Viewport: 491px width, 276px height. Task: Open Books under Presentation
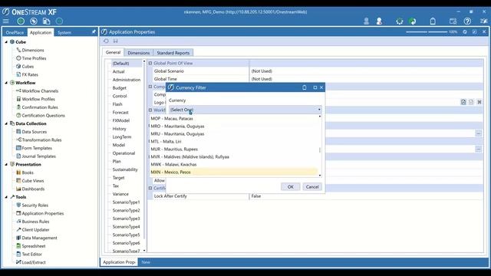28,172
